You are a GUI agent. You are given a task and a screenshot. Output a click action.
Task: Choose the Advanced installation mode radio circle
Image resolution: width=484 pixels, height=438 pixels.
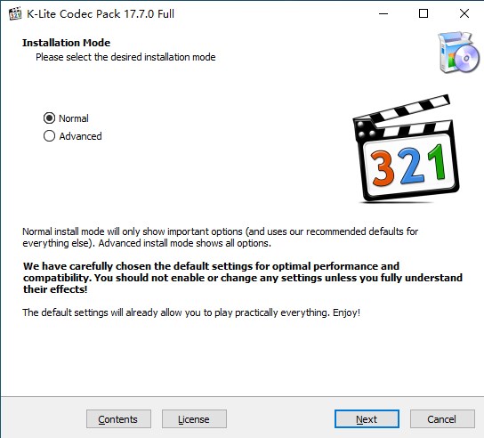coord(50,136)
